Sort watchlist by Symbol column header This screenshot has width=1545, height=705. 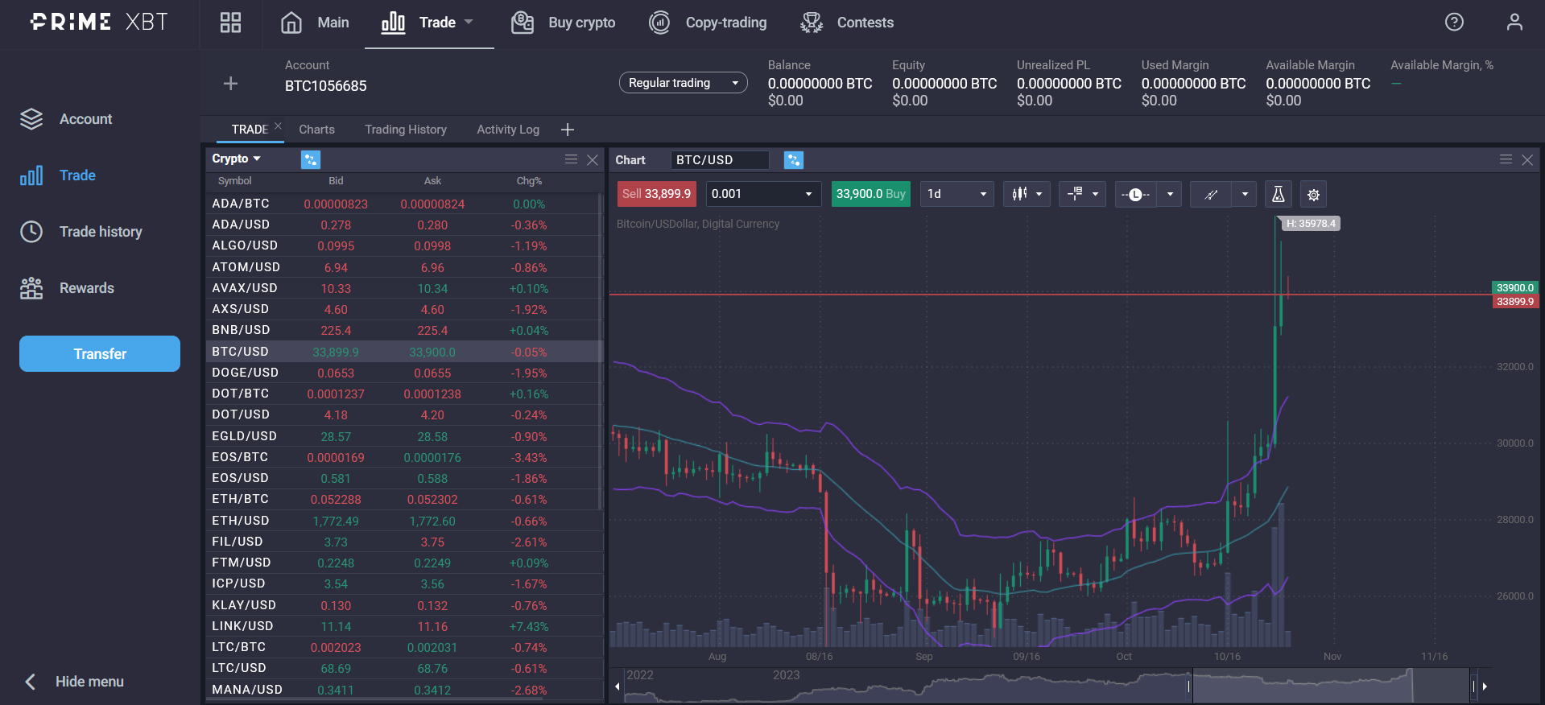click(234, 181)
